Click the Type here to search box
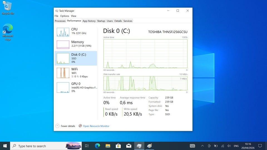267x150 pixels. (x=46, y=146)
